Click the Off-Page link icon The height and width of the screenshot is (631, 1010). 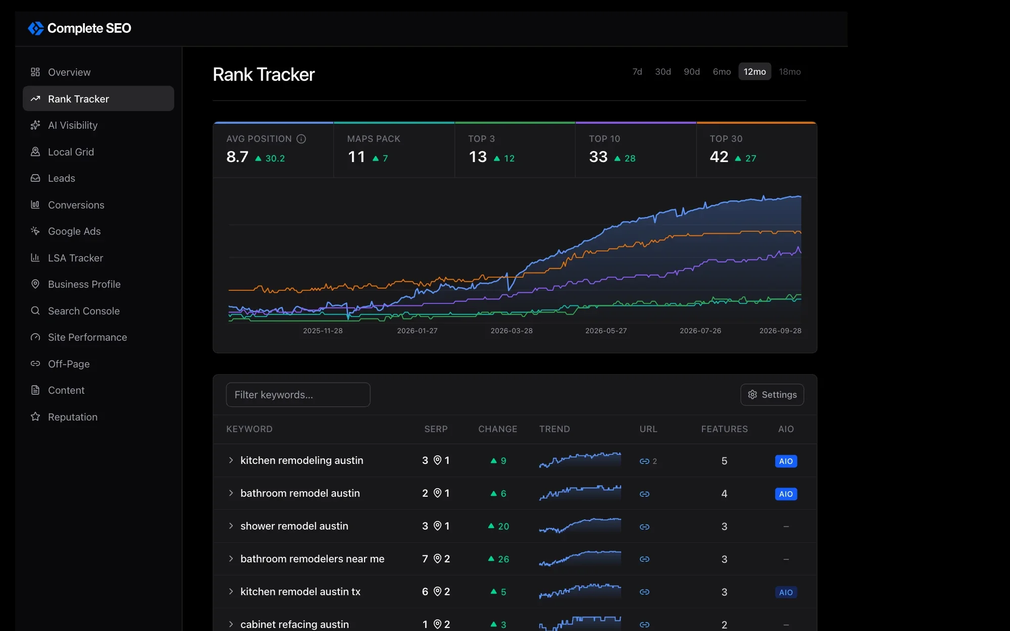click(x=35, y=364)
